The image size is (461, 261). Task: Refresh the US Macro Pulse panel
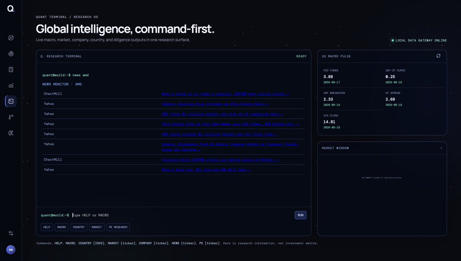point(438,56)
